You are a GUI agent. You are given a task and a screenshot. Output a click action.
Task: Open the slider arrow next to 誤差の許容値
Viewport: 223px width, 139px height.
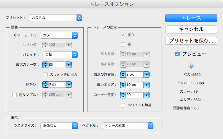point(147,74)
